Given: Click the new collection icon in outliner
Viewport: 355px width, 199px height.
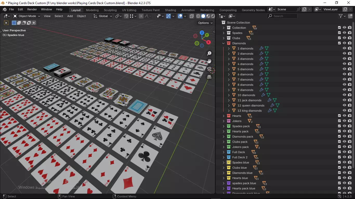Looking at the screenshot, I should pyautogui.click(x=350, y=16).
